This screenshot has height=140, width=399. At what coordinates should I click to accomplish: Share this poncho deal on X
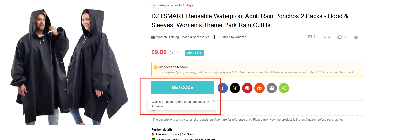pos(235,88)
